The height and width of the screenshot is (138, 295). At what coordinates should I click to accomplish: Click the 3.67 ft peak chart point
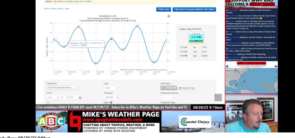[137, 26]
